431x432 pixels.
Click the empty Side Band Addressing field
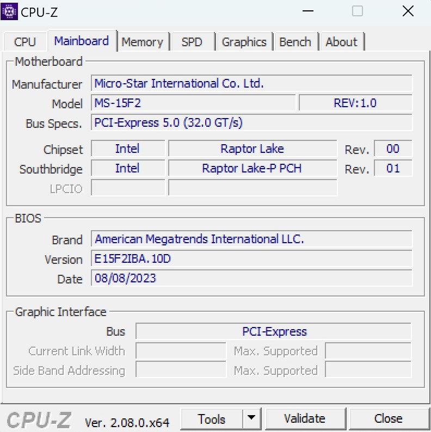pos(181,371)
